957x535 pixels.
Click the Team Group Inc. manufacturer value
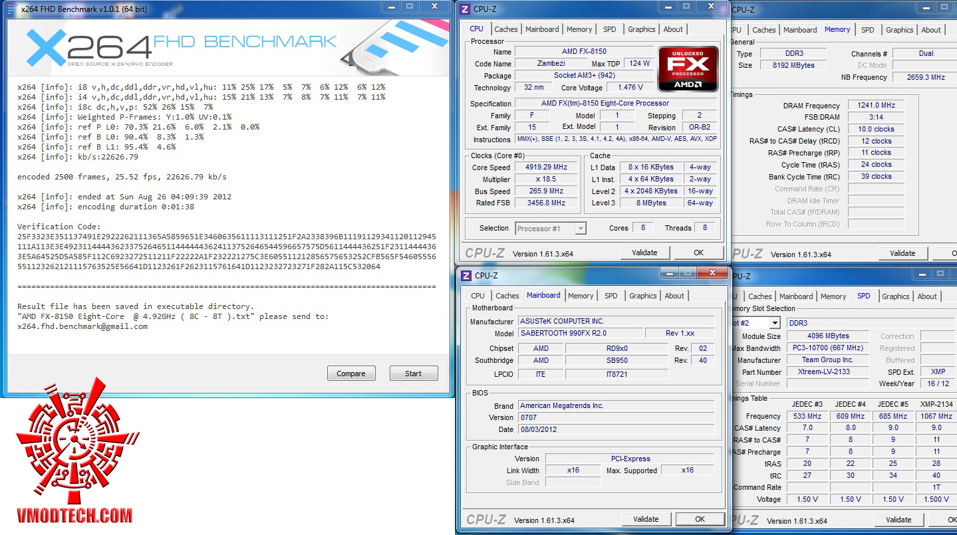[828, 360]
